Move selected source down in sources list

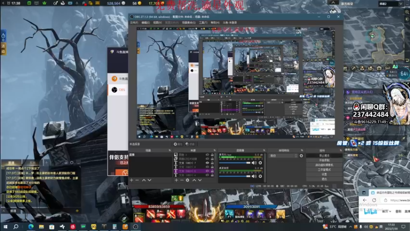[x=200, y=180]
